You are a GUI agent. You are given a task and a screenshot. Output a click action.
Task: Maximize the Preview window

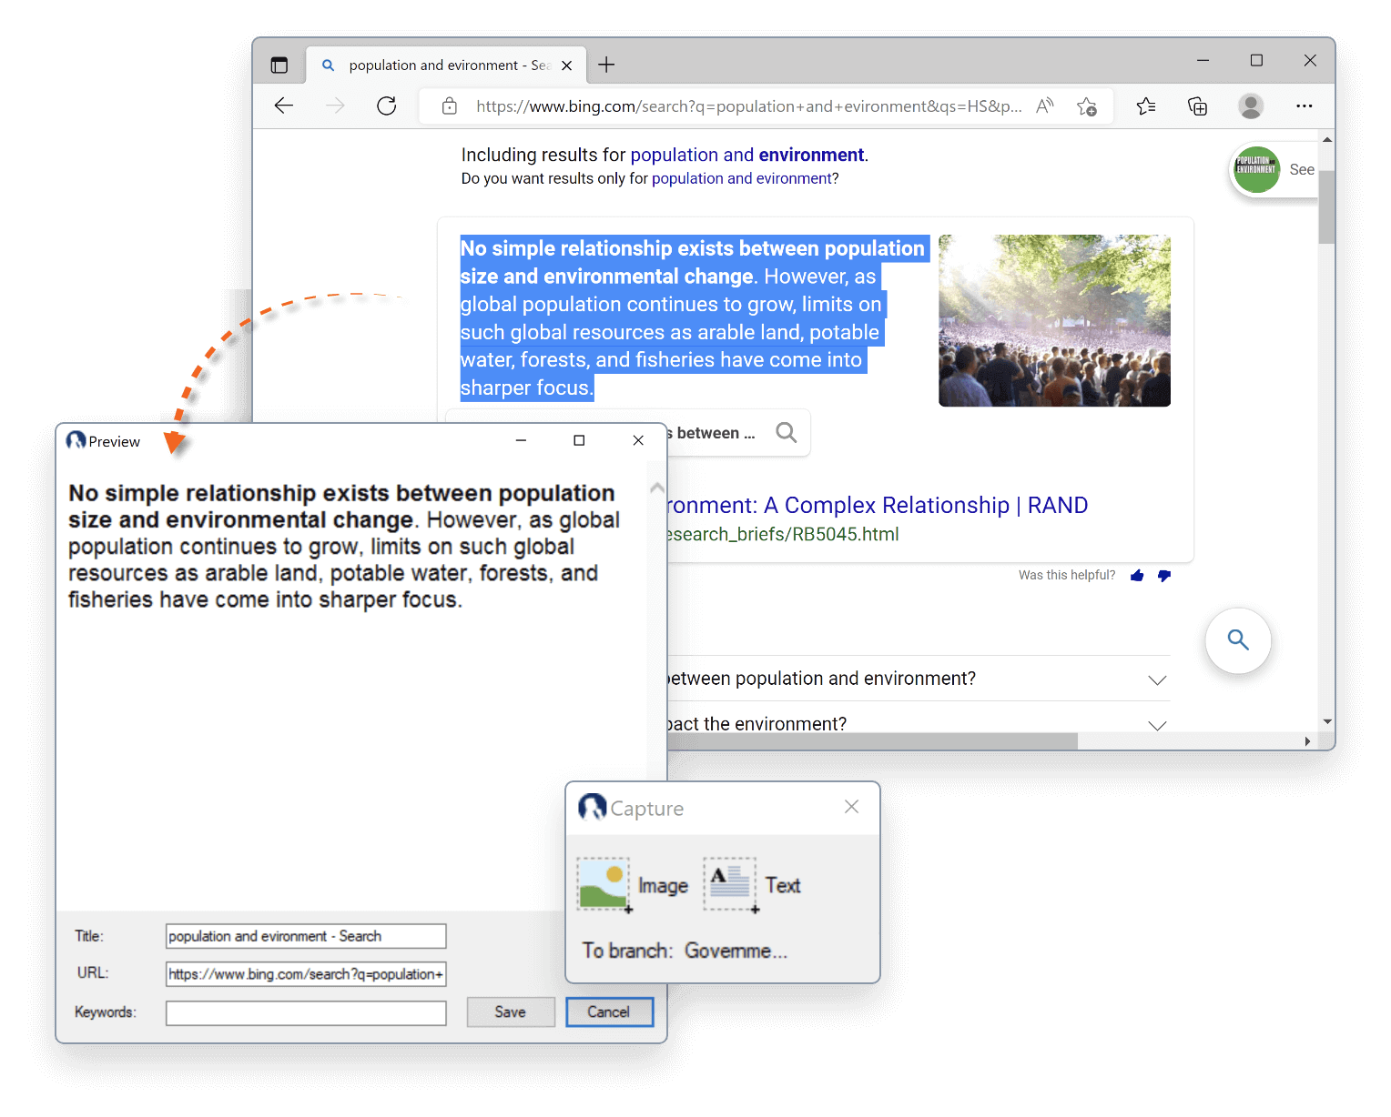pos(579,440)
